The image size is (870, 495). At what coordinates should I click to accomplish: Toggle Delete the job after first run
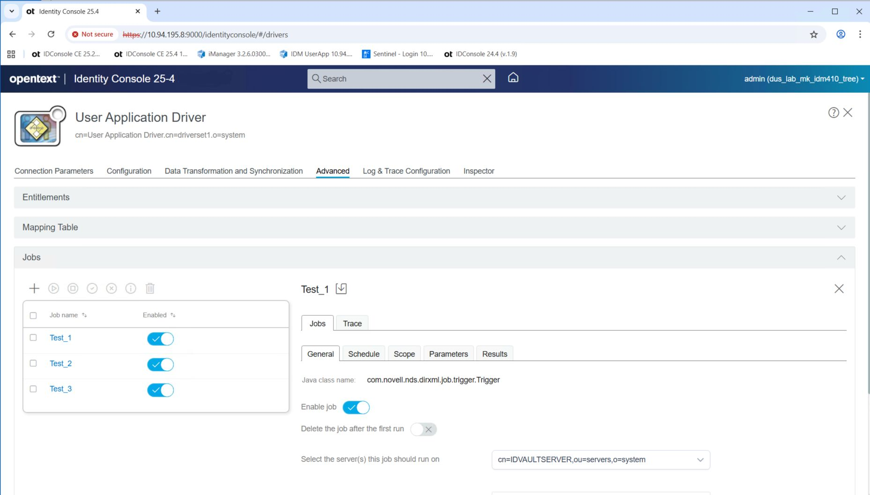click(x=424, y=429)
